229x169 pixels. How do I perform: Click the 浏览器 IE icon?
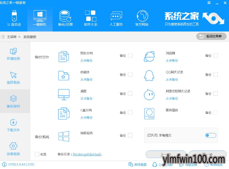(x=149, y=57)
